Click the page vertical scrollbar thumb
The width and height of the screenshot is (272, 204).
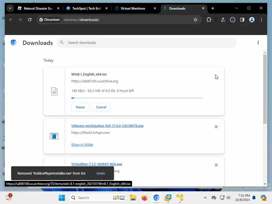pos(265,89)
